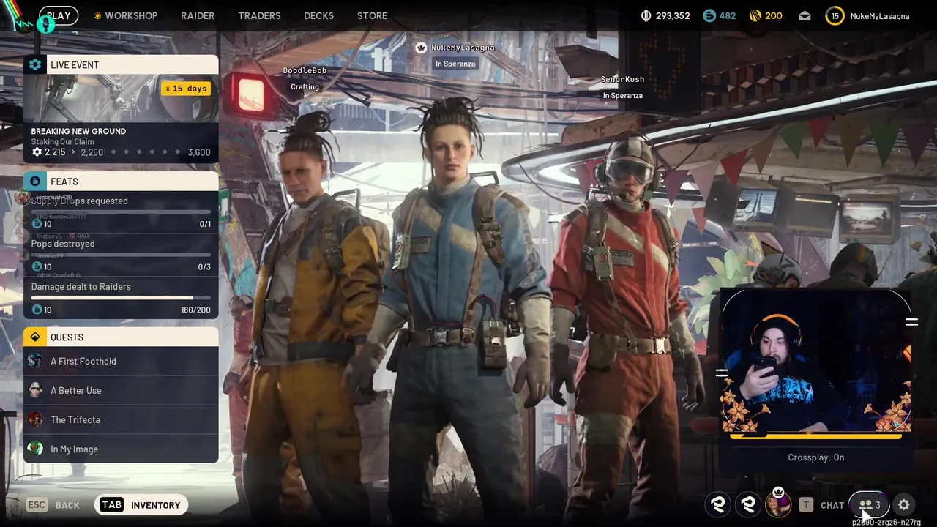Open quest A Better Use

(121, 390)
